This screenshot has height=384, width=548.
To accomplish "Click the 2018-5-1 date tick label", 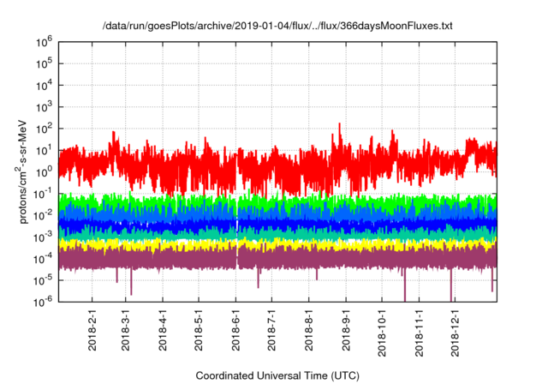I will point(199,330).
